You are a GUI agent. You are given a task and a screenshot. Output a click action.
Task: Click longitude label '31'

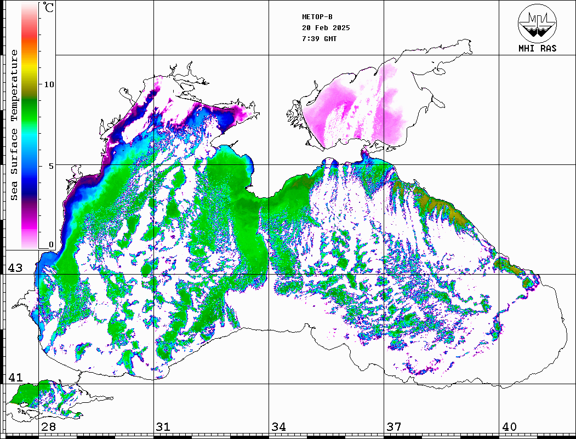pos(163,427)
